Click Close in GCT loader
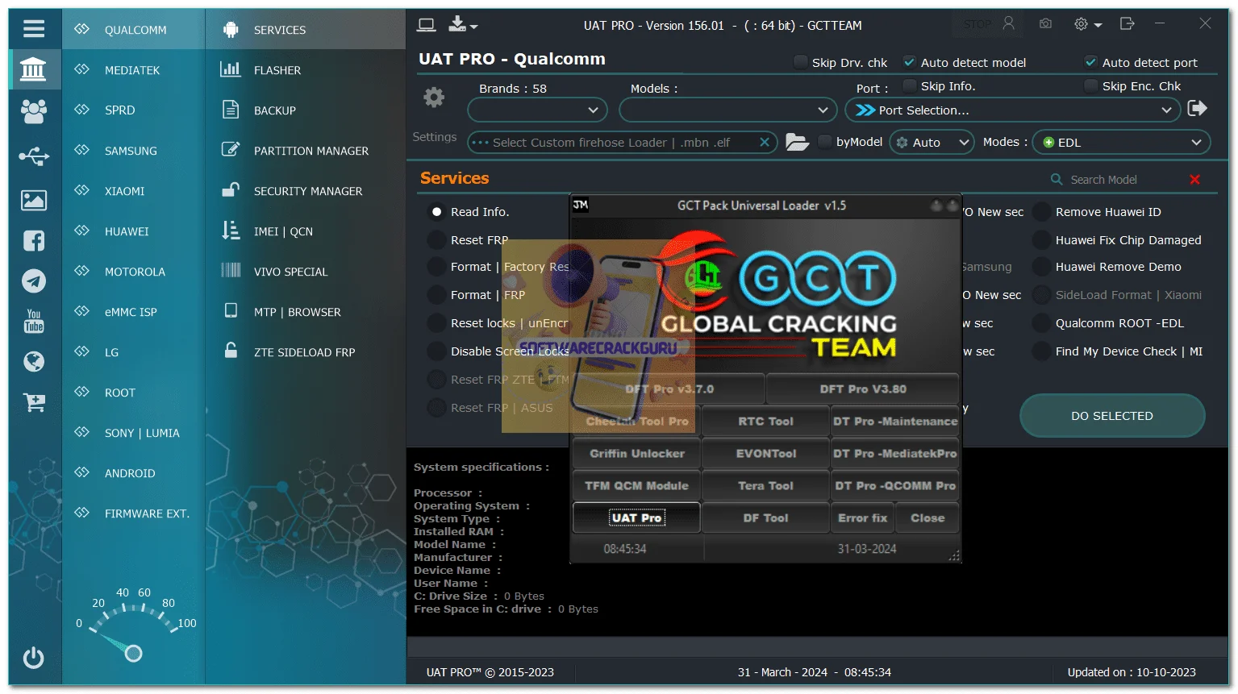The height and width of the screenshot is (694, 1238). pyautogui.click(x=927, y=517)
